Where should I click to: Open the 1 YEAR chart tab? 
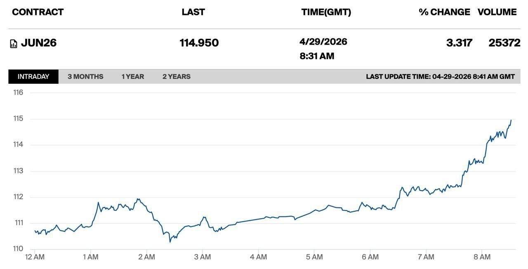click(132, 77)
